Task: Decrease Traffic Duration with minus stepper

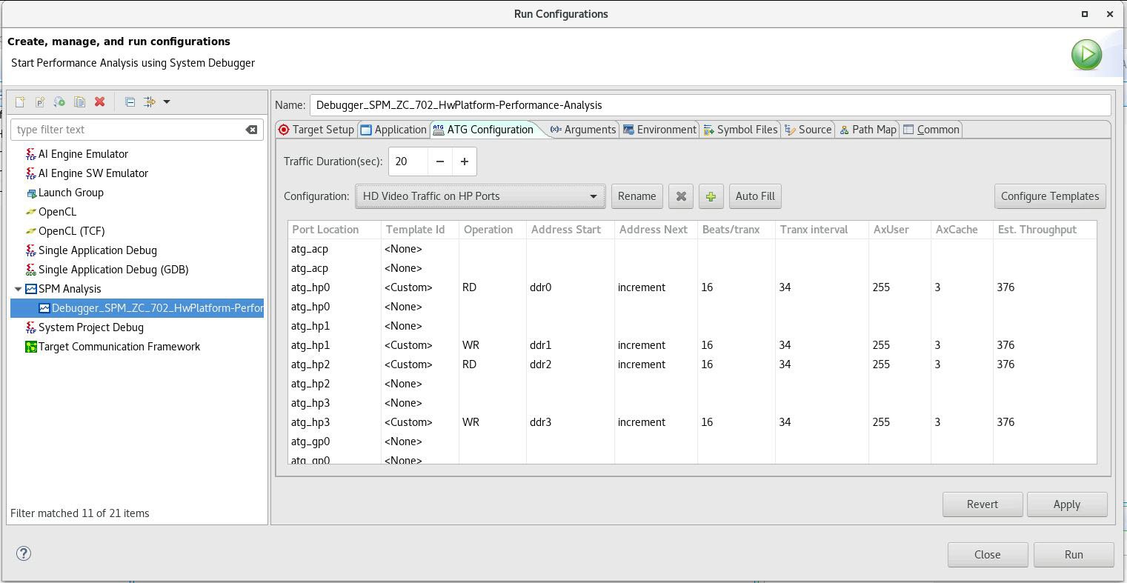Action: point(440,161)
